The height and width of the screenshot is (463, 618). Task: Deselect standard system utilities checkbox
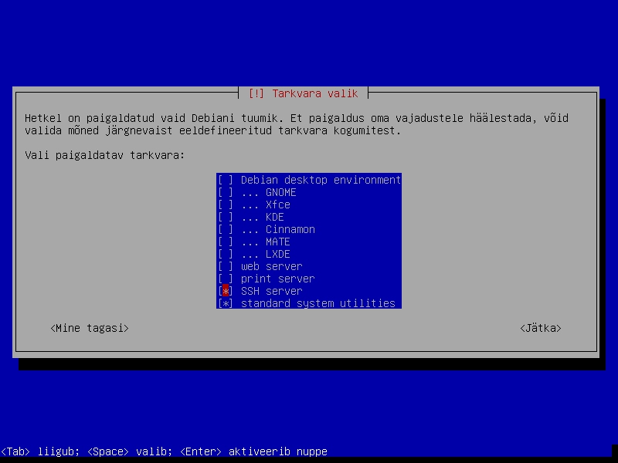pyautogui.click(x=226, y=303)
